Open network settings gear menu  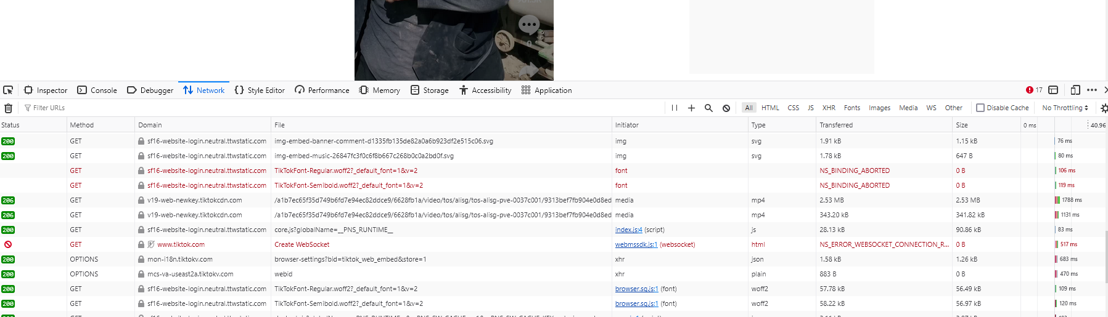(1104, 108)
